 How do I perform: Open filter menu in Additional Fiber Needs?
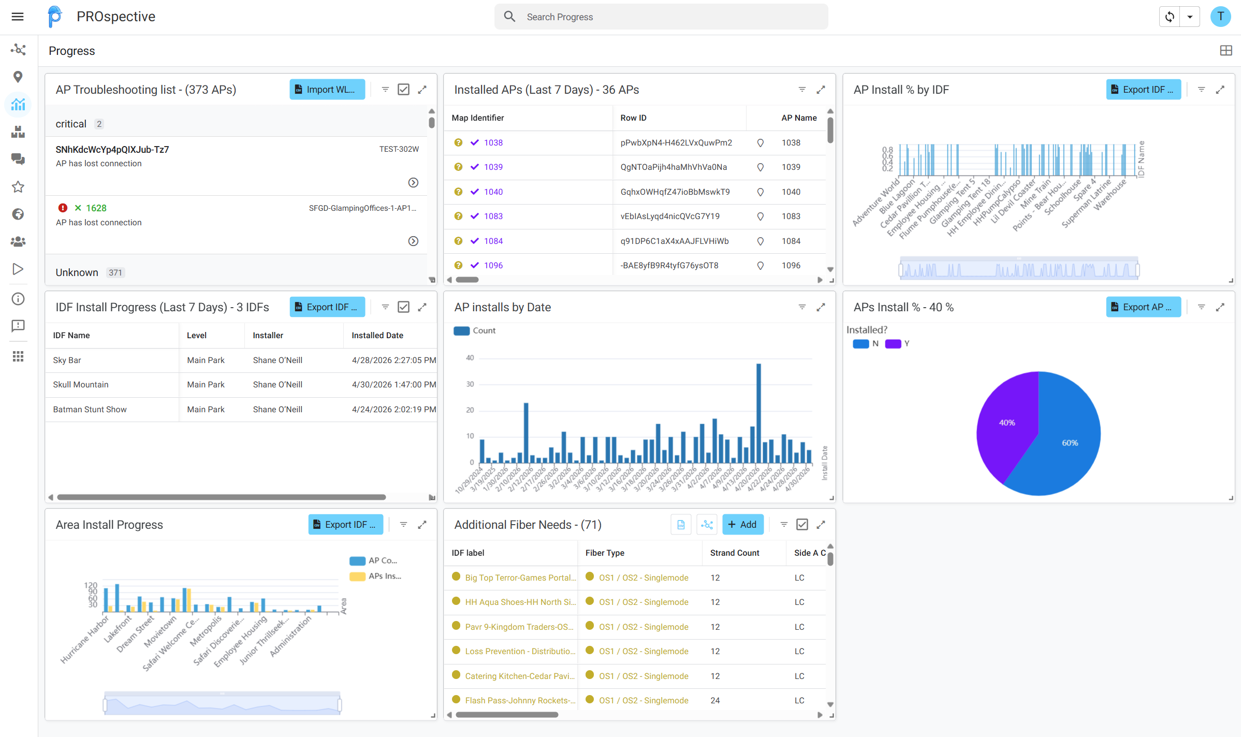784,525
